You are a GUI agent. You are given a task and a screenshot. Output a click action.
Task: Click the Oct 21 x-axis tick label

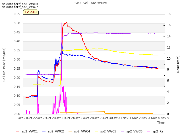tap(22, 118)
